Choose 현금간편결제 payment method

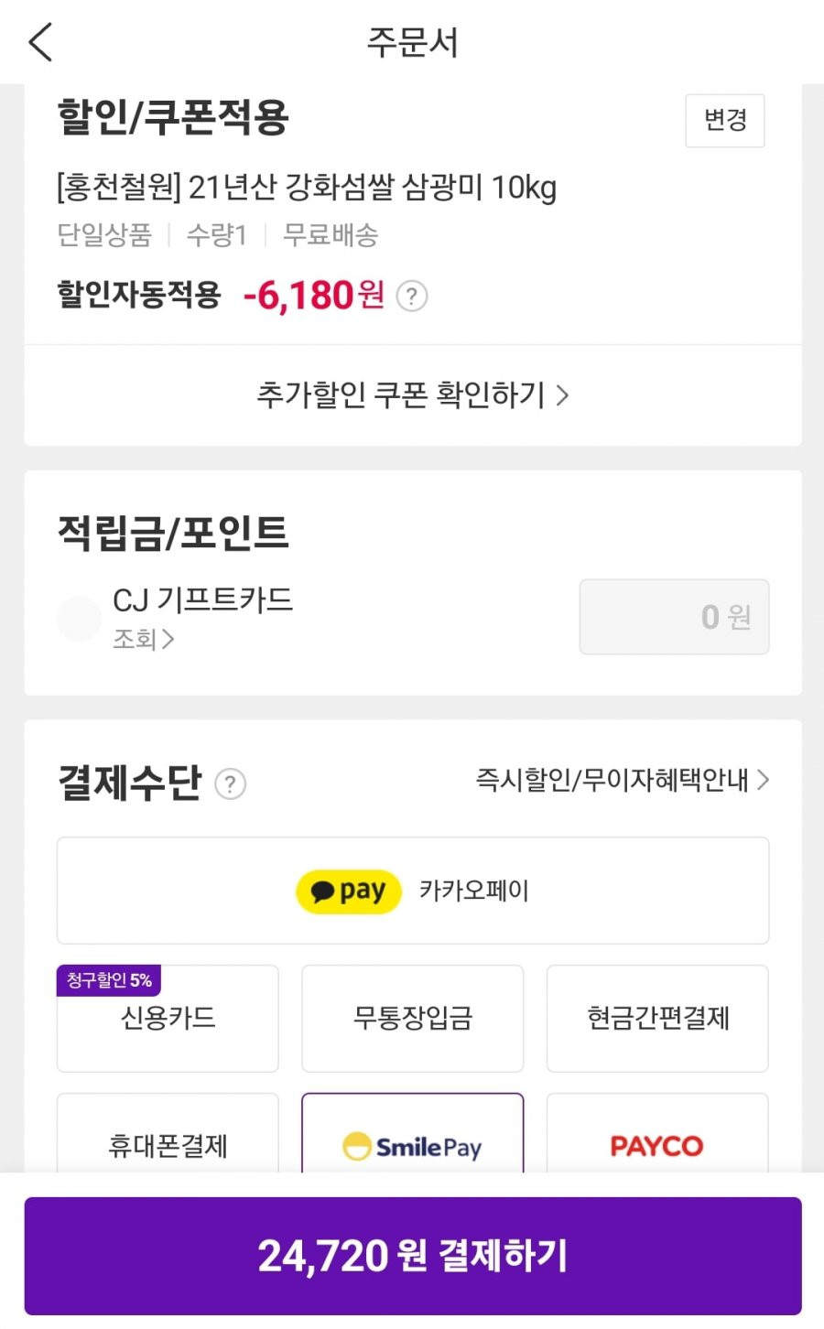click(657, 1018)
